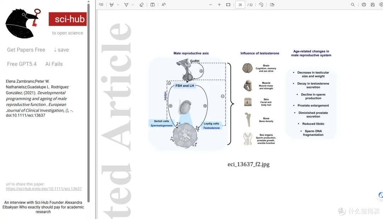Screen dimensions: 383x219
Task: Expand the highlighter options dropdown arrow
Action: click(x=118, y=5)
